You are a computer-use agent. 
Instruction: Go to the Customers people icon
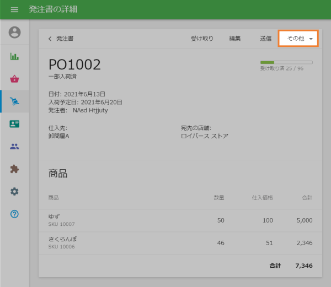click(14, 147)
